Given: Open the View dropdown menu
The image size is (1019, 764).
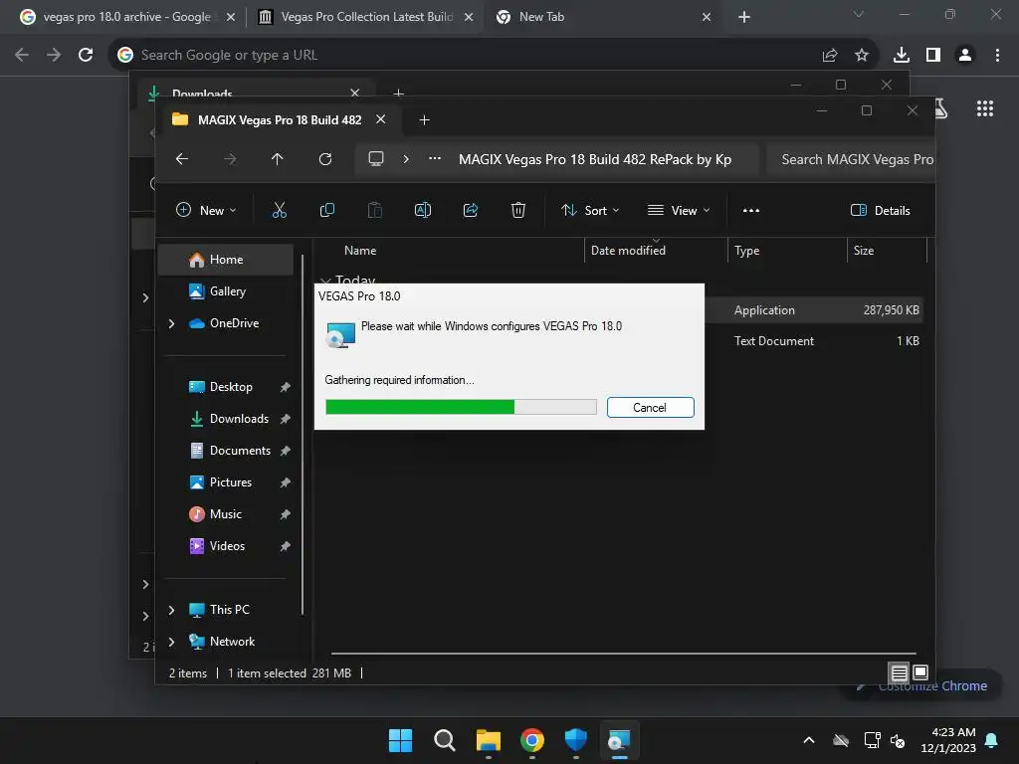Looking at the screenshot, I should pyautogui.click(x=679, y=210).
